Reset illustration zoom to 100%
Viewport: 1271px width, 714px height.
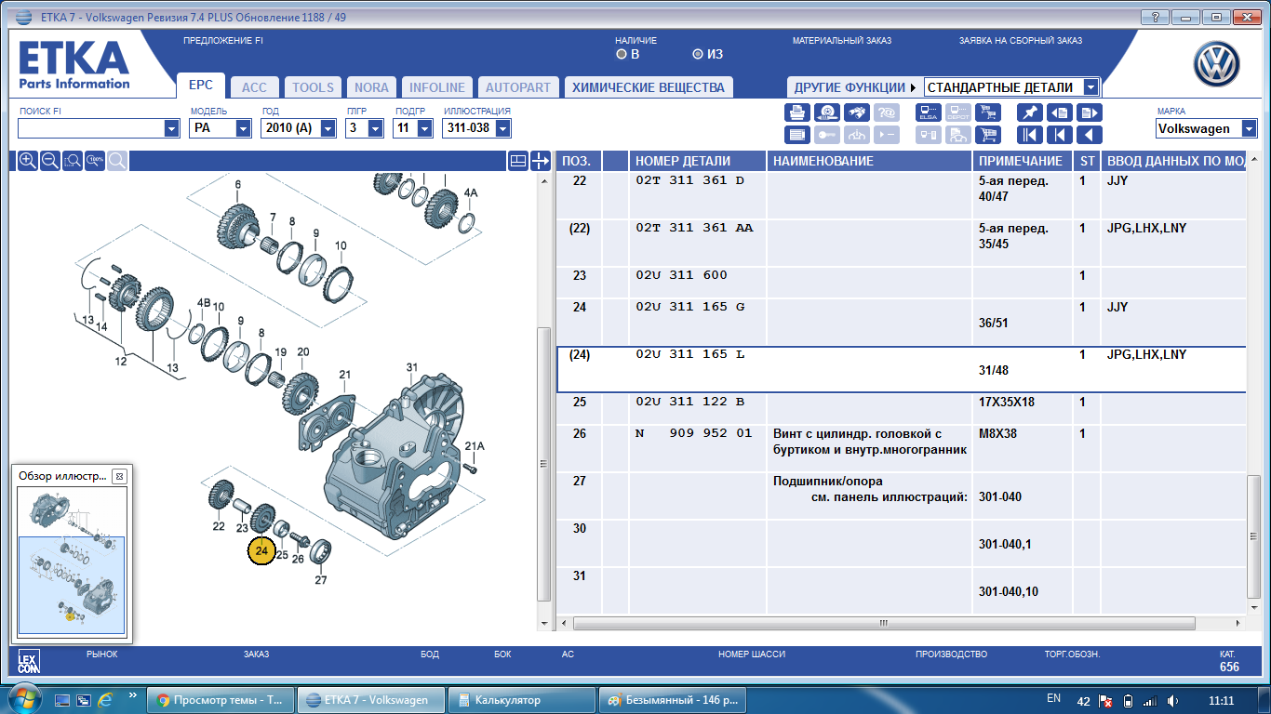(x=95, y=161)
